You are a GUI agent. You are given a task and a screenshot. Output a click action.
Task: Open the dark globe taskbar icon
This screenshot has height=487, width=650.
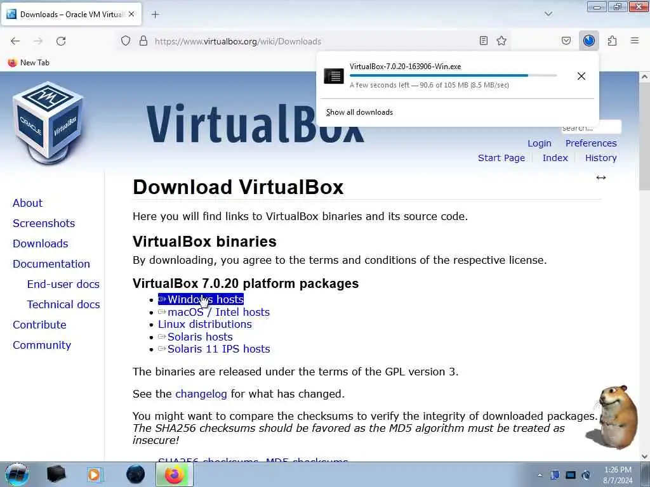[x=135, y=474]
